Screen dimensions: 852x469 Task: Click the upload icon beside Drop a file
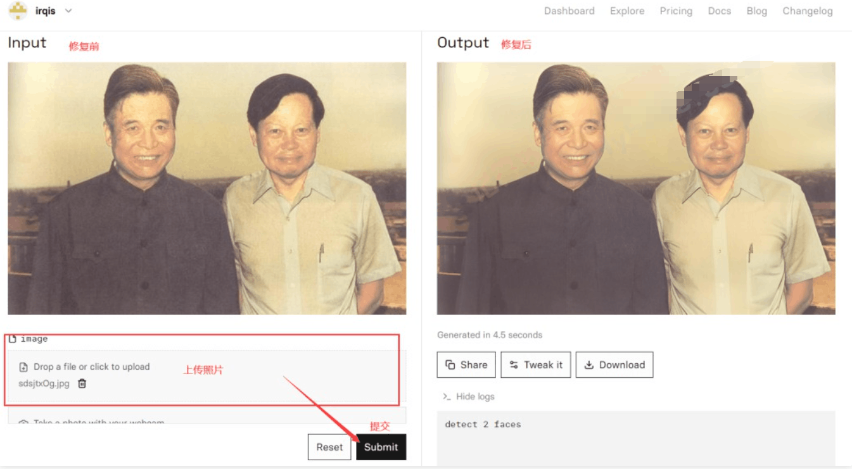tap(23, 367)
